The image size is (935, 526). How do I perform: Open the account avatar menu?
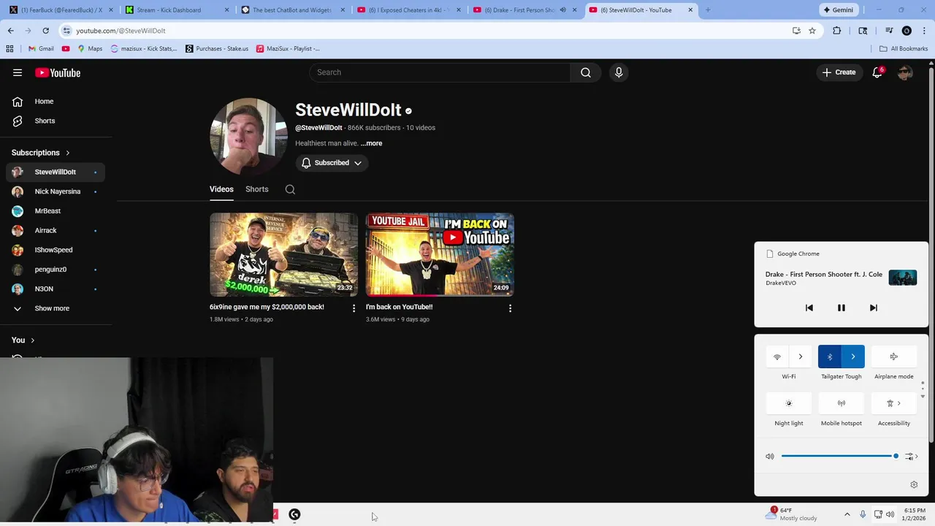[x=905, y=72]
